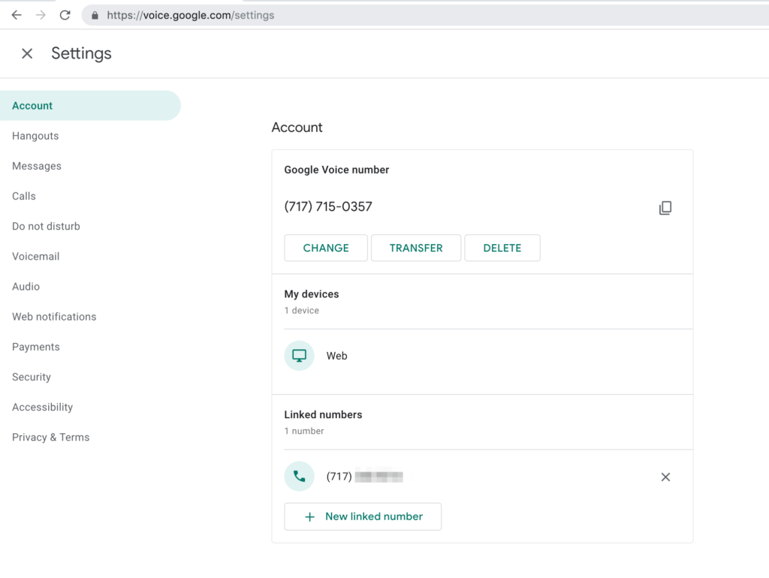Screen dimensions: 769x578
Task: Click the Web device row label
Action: click(x=337, y=356)
